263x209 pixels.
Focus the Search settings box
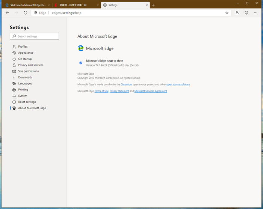click(35, 36)
